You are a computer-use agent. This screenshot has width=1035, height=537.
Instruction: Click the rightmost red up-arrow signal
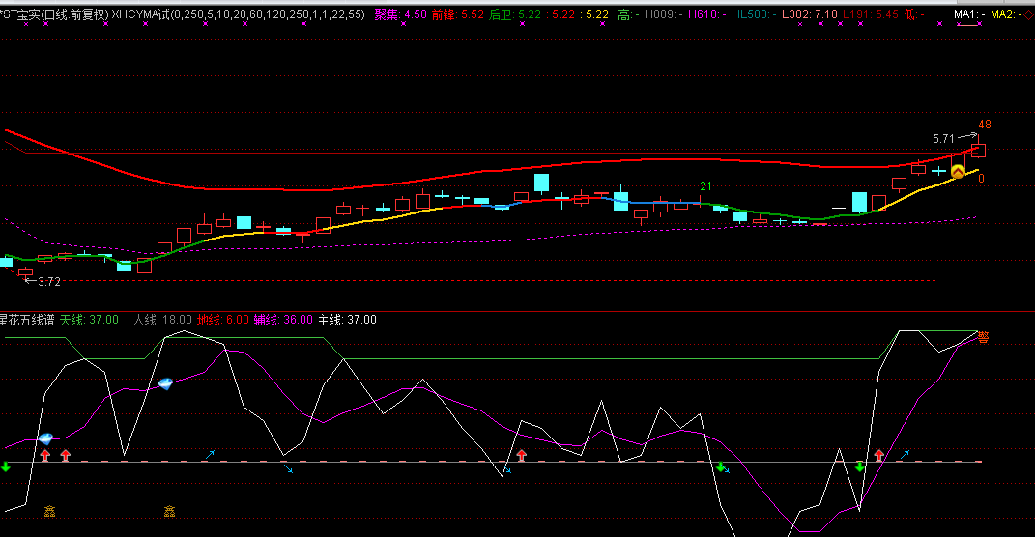point(879,455)
